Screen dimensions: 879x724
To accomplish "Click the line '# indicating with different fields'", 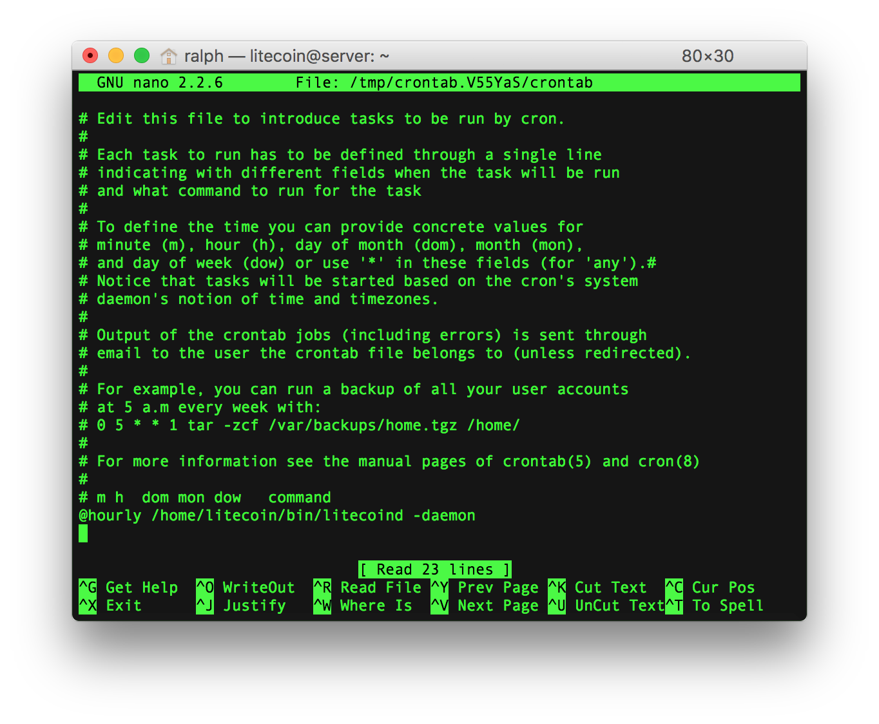I will click(349, 173).
